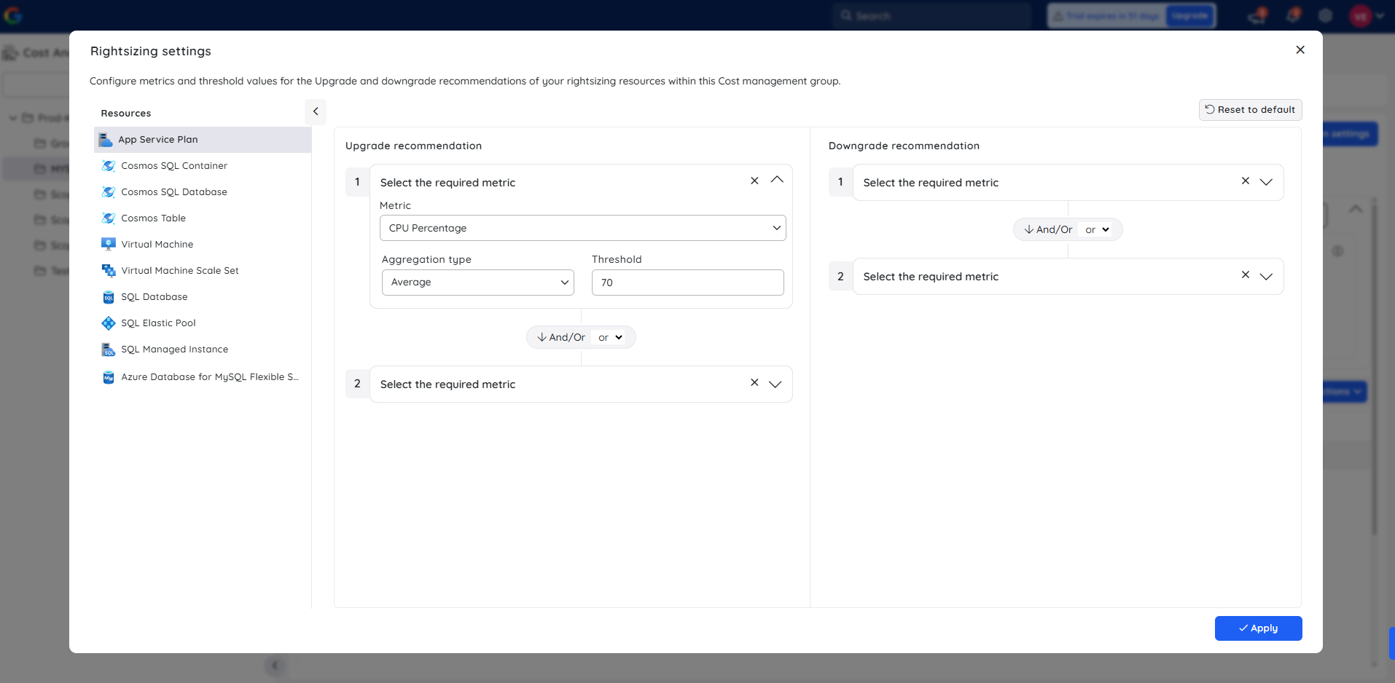Viewport: 1395px width, 683px height.
Task: Click the Cosmos Table icon
Action: [x=109, y=218]
